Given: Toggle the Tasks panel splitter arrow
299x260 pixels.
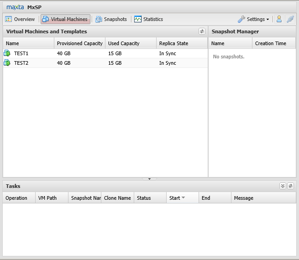Looking at the screenshot, I should pos(150,179).
